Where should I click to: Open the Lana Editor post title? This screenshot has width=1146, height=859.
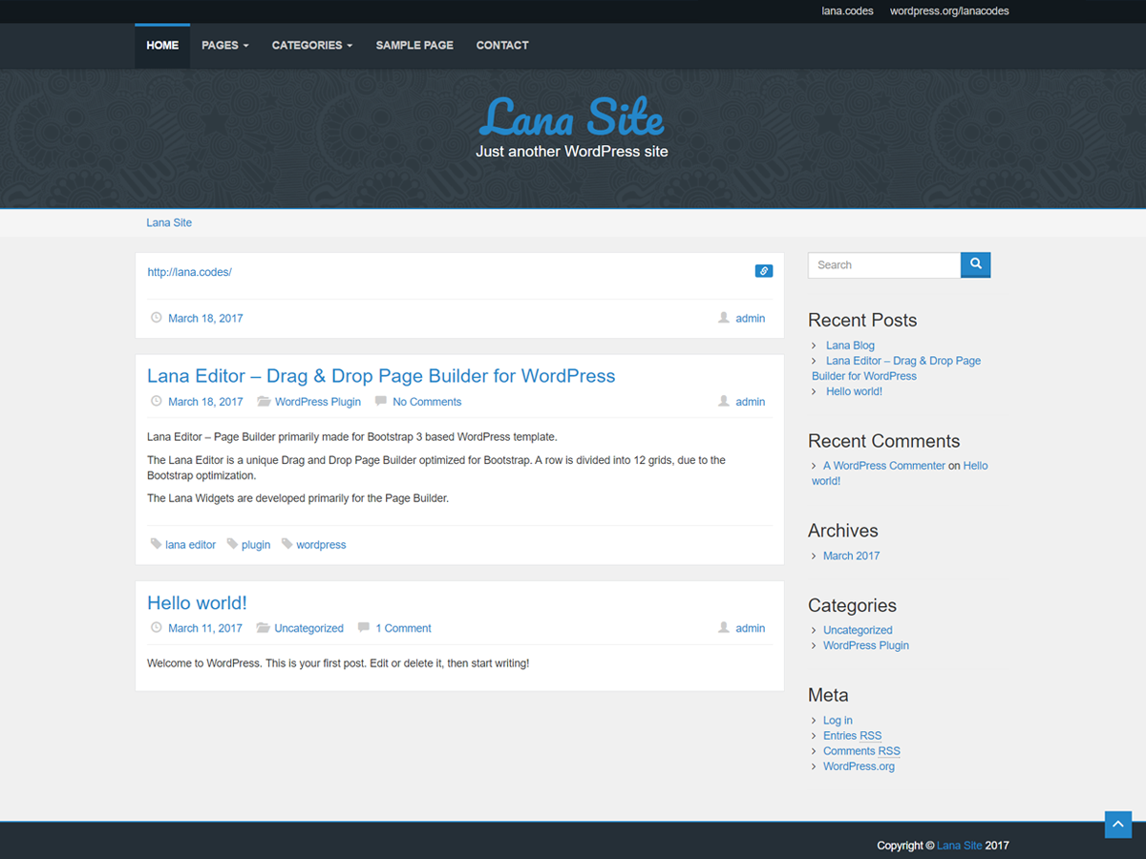click(381, 376)
